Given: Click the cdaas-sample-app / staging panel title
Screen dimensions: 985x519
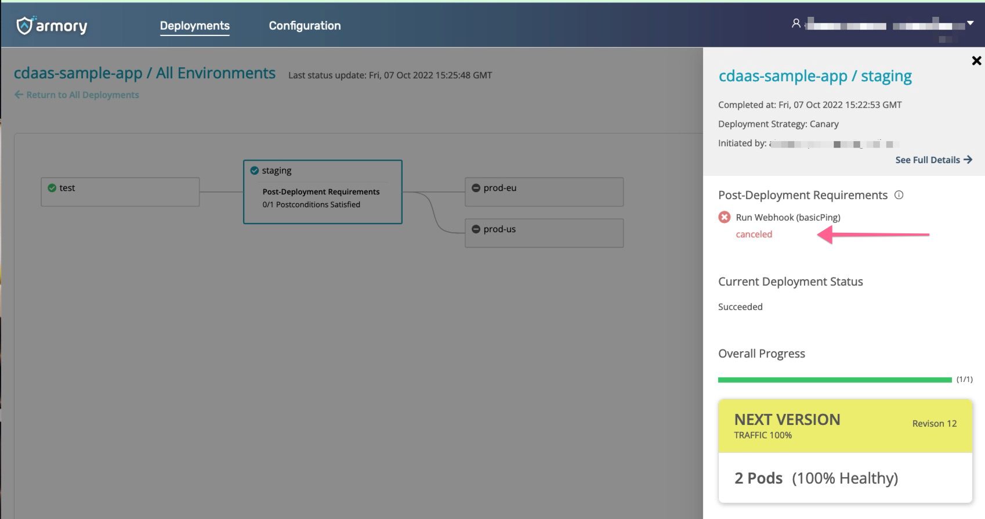Looking at the screenshot, I should [x=815, y=76].
